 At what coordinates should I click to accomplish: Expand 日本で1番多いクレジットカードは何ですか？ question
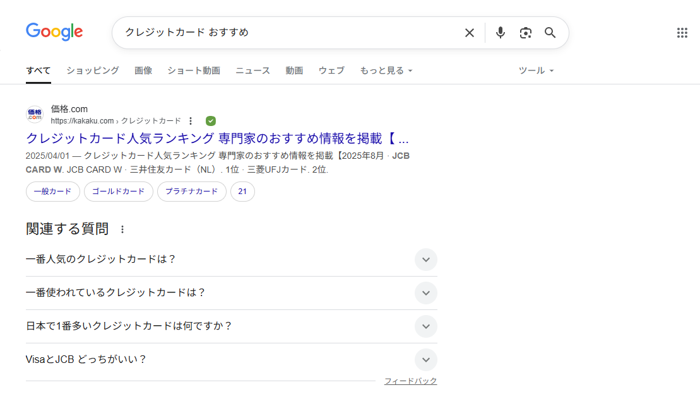tap(231, 326)
